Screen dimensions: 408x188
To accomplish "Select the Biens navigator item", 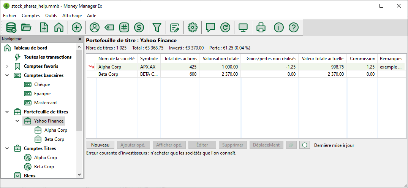I will [29, 175].
